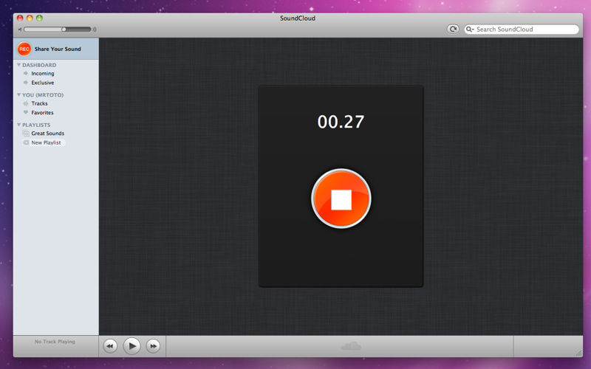Open Incoming in the dashboard
The height and width of the screenshot is (369, 591).
pos(43,73)
